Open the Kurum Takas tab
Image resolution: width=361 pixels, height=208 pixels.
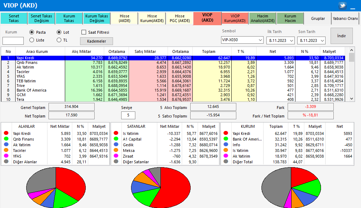click(69, 18)
